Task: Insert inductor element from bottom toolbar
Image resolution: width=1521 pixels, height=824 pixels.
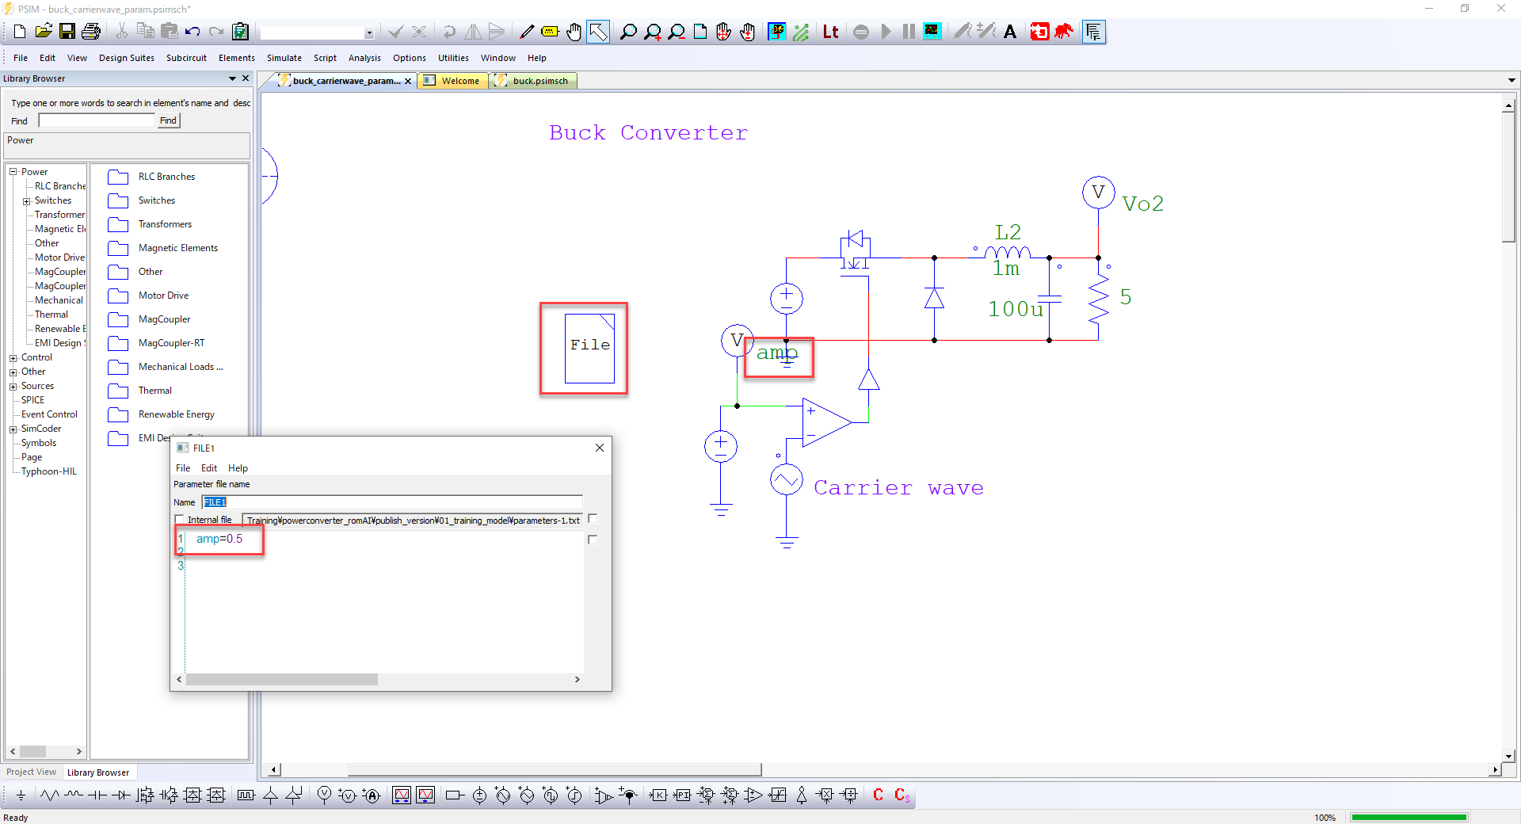Action: (74, 795)
